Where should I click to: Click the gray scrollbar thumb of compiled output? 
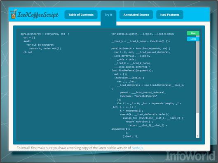197,75
